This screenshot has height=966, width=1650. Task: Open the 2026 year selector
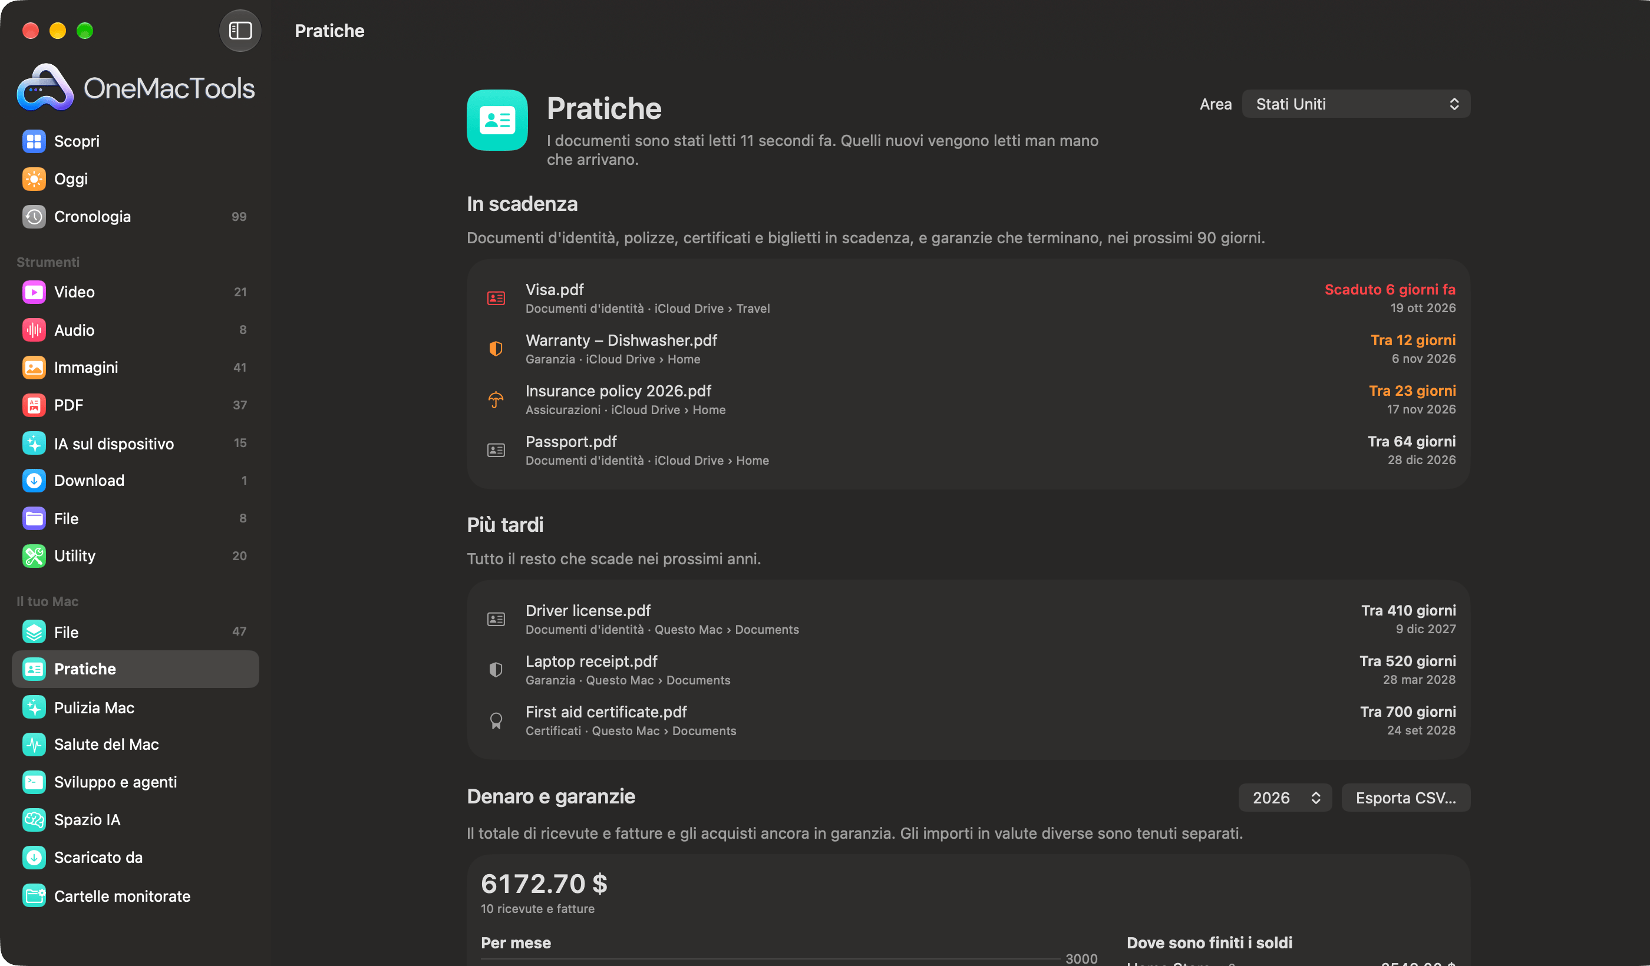tap(1285, 798)
